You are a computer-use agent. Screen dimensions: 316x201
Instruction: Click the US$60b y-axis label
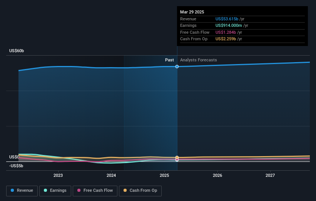coord(17,51)
